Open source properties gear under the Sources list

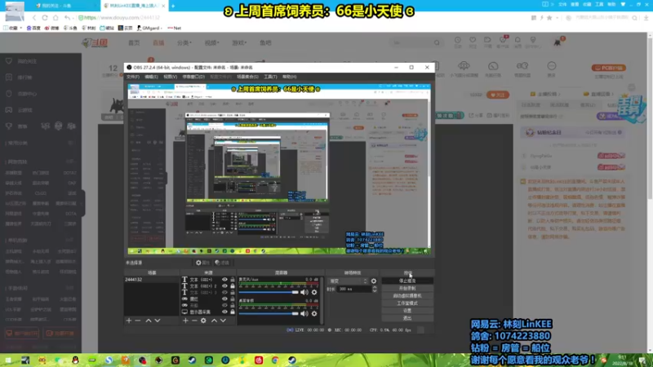pyautogui.click(x=203, y=321)
